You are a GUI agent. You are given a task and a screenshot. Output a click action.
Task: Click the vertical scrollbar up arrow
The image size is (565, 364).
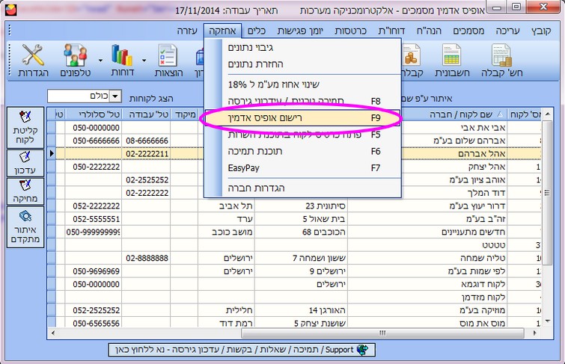coord(548,114)
